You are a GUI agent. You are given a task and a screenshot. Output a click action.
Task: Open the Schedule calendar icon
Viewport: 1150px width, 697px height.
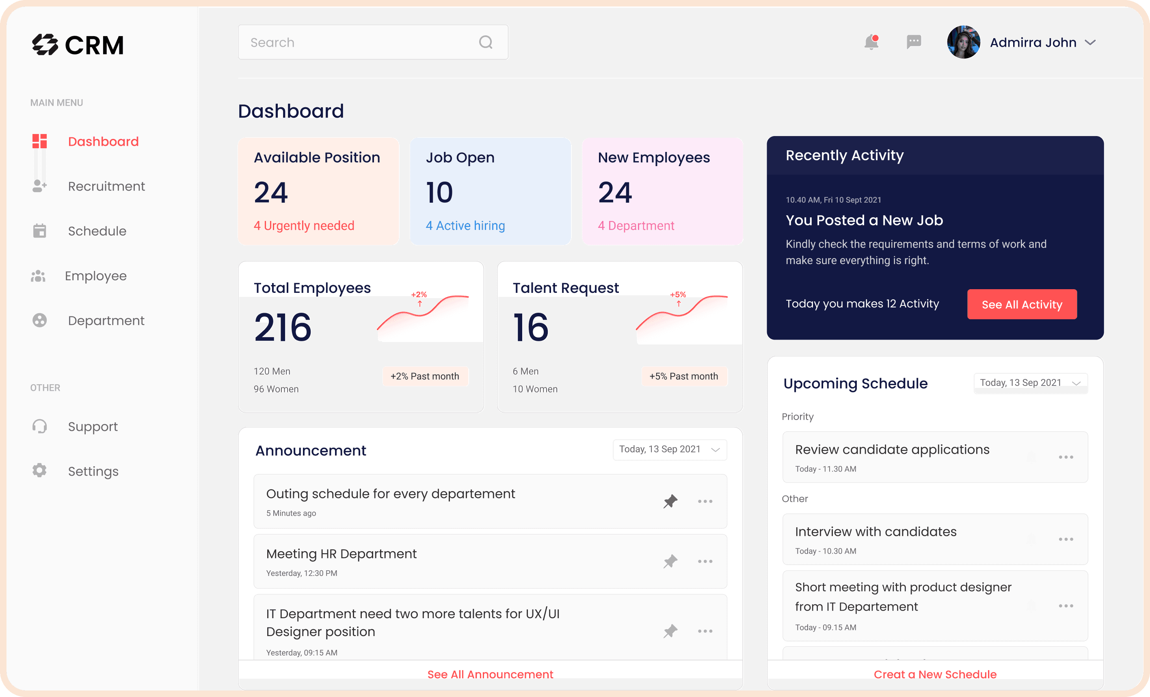(39, 230)
